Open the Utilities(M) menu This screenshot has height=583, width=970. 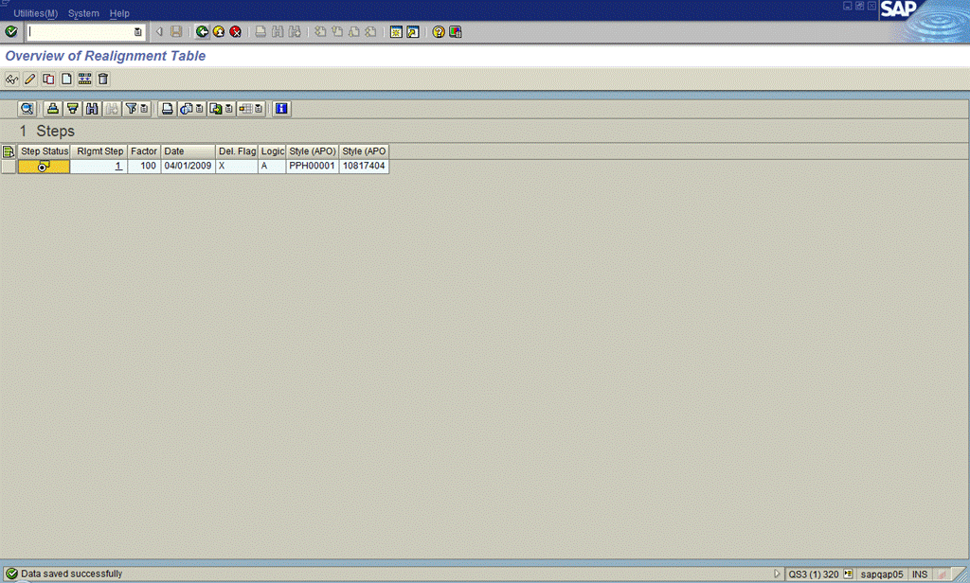pyautogui.click(x=35, y=13)
